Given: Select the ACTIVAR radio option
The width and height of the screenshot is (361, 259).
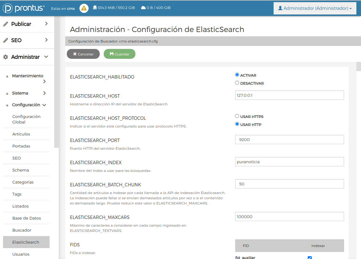Looking at the screenshot, I should 237,75.
